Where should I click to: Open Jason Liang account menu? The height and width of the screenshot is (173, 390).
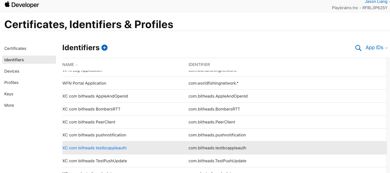pyautogui.click(x=376, y=2)
